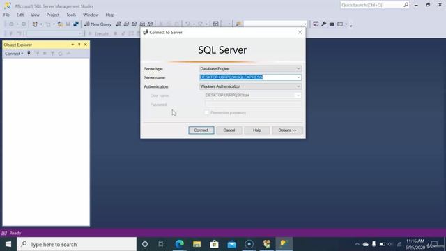Open Microsoft Store from taskbar
Viewport: 446px width, 251px height.
[214, 244]
